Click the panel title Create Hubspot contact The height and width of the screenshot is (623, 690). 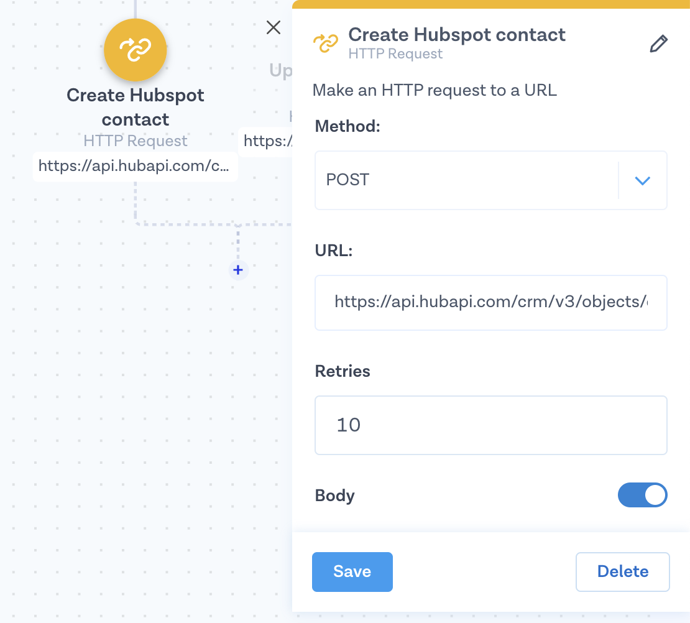click(456, 35)
